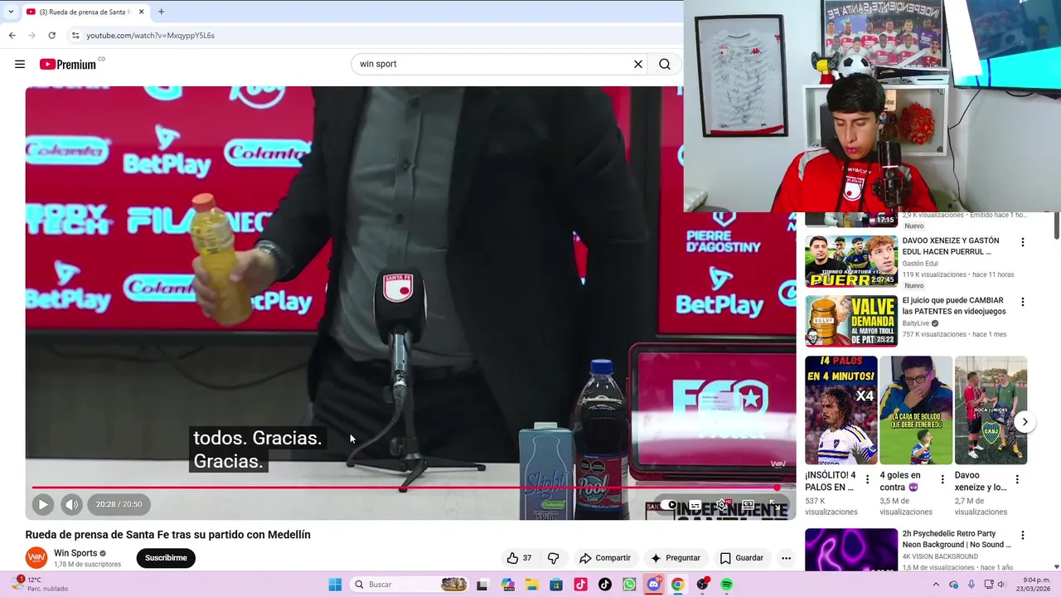This screenshot has width=1061, height=597.
Task: Dislike the video
Action: pyautogui.click(x=554, y=558)
